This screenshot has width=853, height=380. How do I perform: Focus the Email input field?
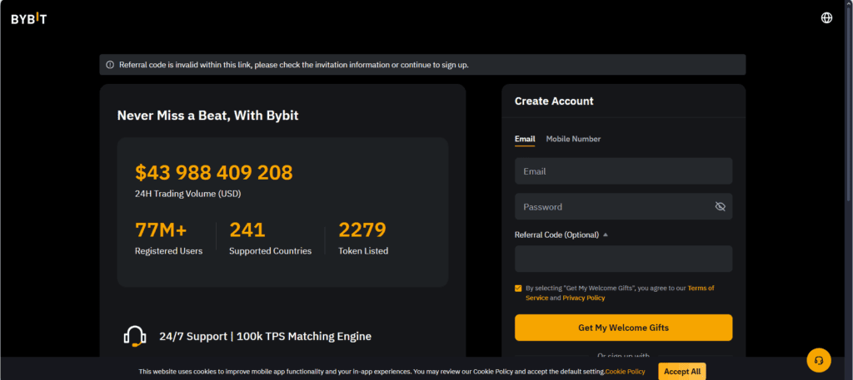623,171
